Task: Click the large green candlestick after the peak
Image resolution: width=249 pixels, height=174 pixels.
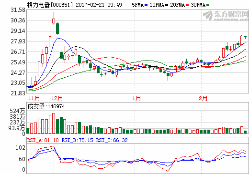Action: click(57, 29)
